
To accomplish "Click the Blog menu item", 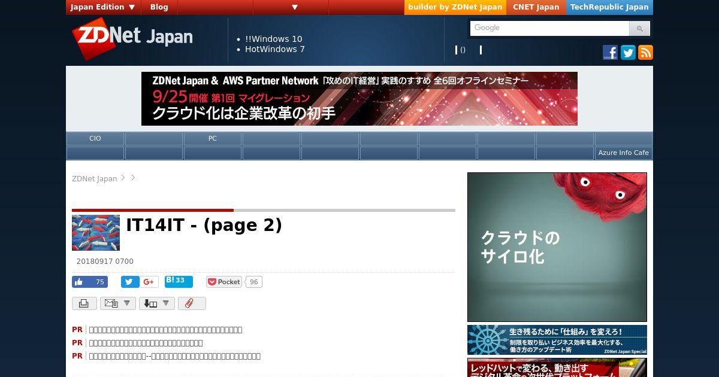I will pyautogui.click(x=159, y=7).
